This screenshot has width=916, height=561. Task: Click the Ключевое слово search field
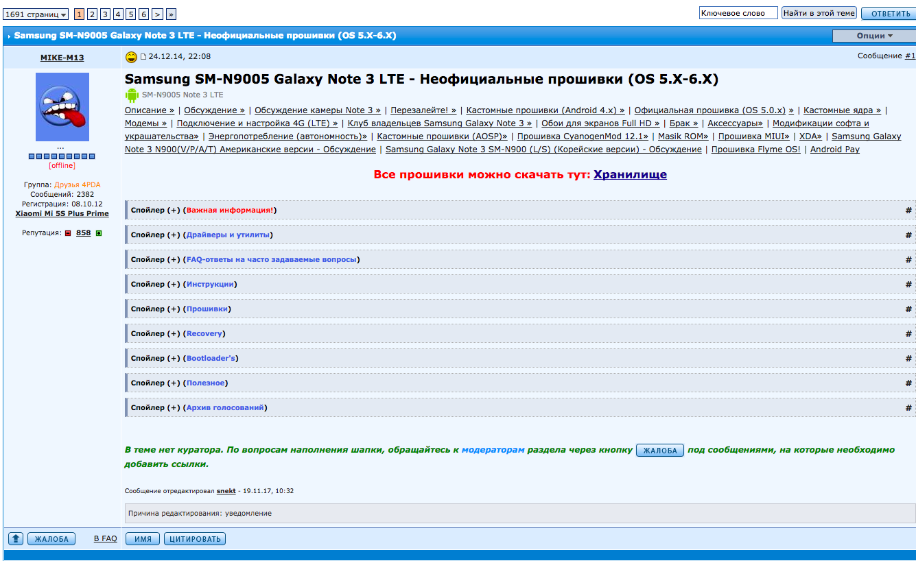(738, 13)
